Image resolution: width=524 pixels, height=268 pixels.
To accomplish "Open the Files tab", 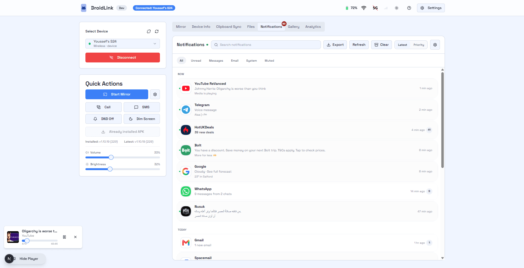I will (x=251, y=27).
